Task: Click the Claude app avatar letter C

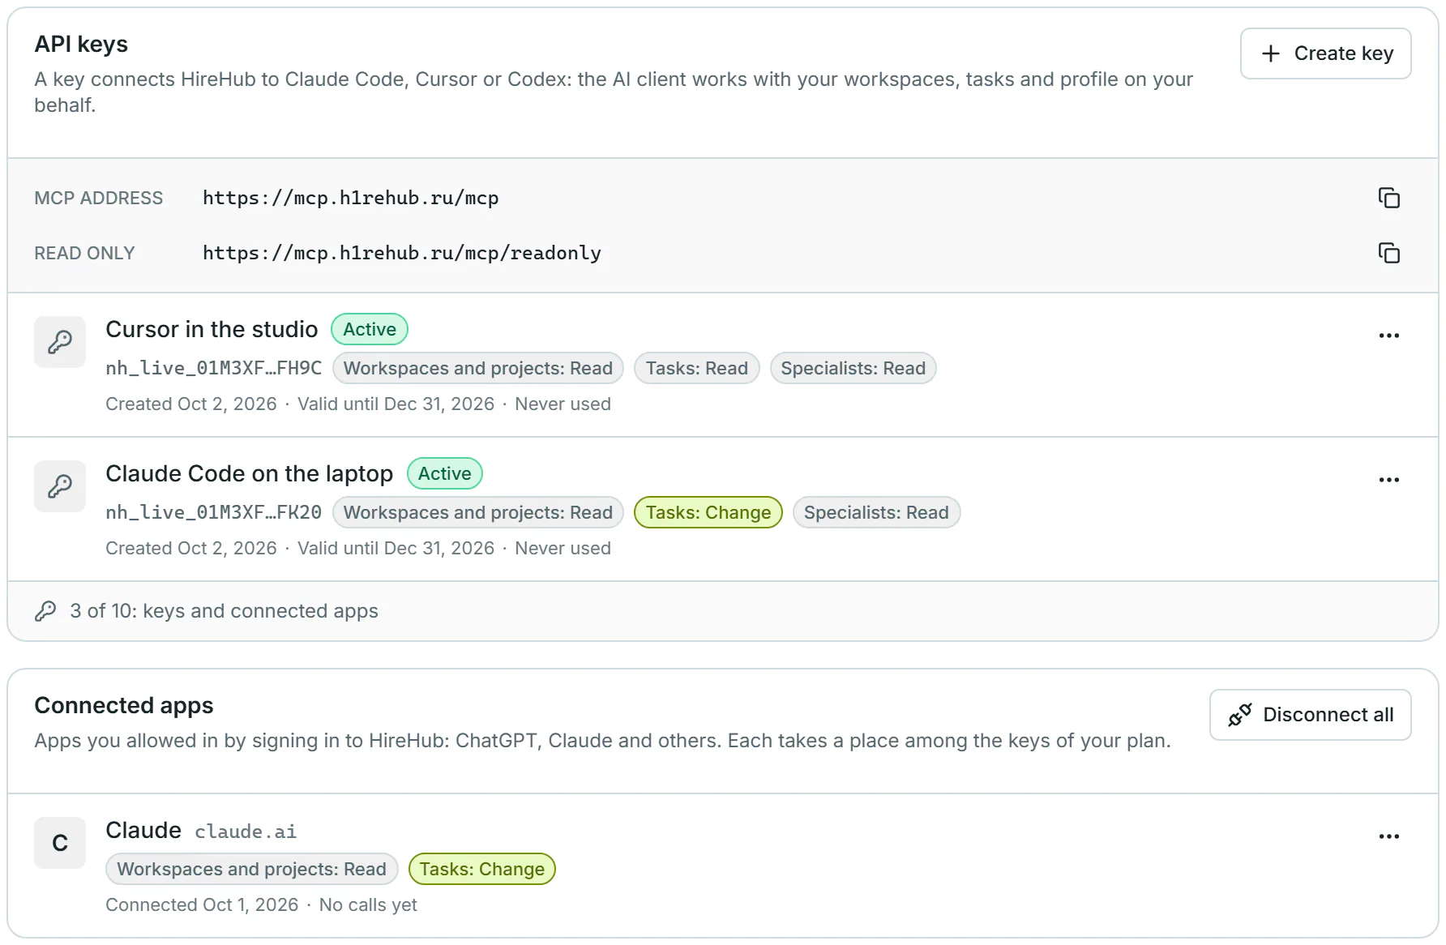Action: (x=60, y=843)
